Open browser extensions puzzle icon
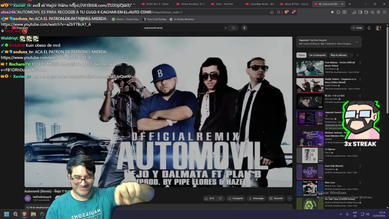The image size is (389, 219). point(338,12)
